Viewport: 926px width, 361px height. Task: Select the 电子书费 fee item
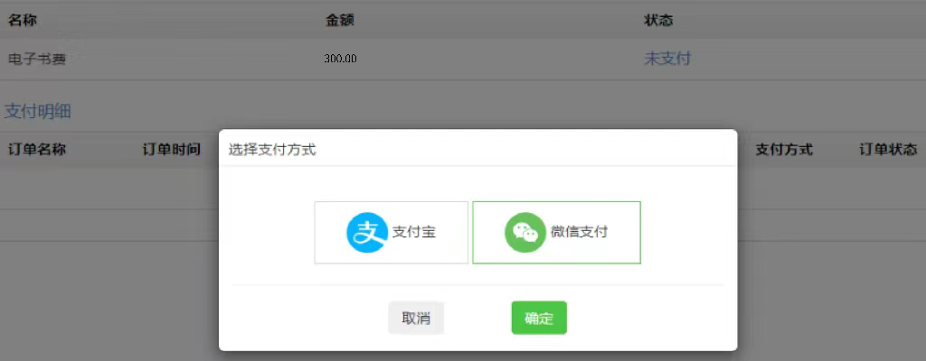(x=37, y=60)
